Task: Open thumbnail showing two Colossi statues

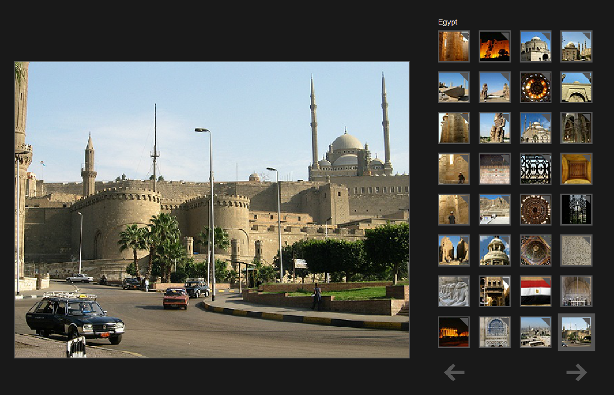Action: pos(495,87)
